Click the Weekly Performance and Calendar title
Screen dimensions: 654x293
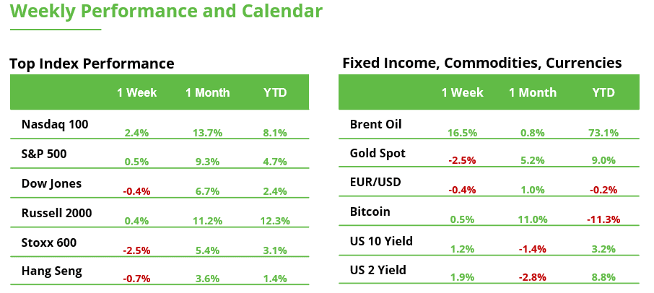pyautogui.click(x=166, y=12)
